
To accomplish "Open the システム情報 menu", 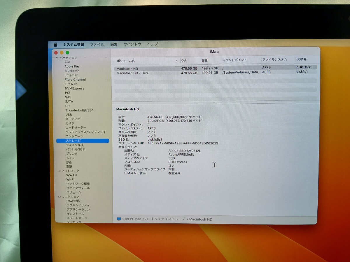I will (x=73, y=45).
